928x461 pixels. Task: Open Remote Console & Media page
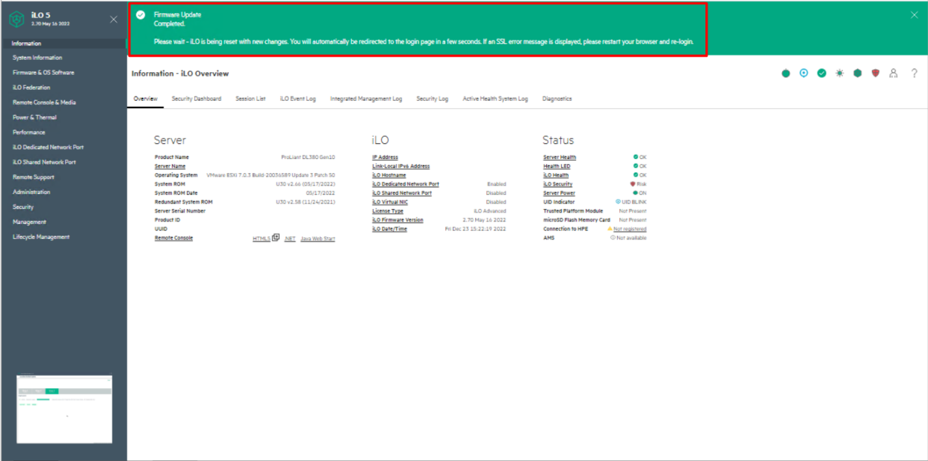[44, 102]
